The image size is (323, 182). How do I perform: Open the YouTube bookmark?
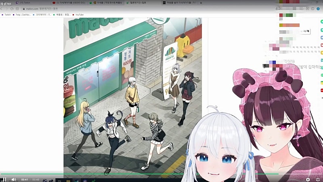pos(78,15)
